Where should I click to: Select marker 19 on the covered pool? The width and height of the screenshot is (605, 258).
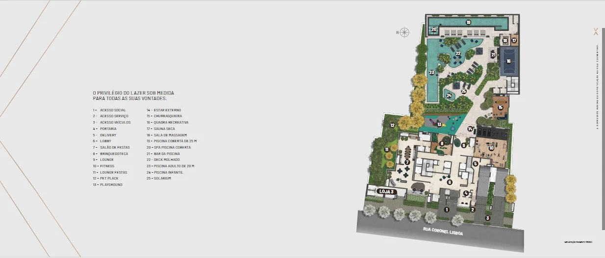click(468, 23)
